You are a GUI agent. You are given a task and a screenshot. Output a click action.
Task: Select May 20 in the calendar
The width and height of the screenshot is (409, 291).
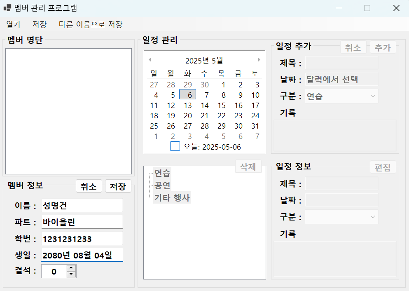click(187, 116)
